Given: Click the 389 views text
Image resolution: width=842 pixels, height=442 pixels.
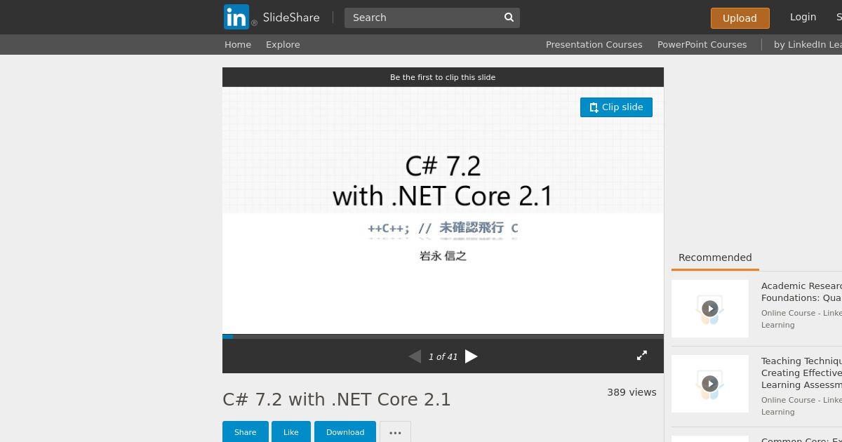Looking at the screenshot, I should tap(631, 392).
